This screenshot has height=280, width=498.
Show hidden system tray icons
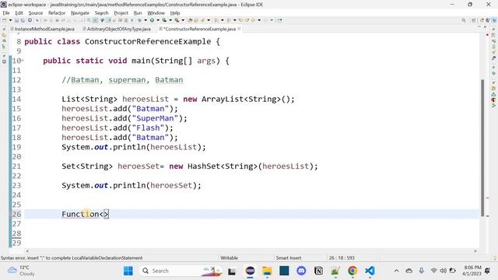396,271
